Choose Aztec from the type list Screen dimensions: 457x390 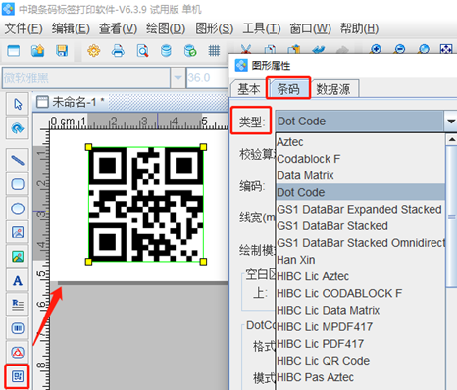click(x=361, y=142)
